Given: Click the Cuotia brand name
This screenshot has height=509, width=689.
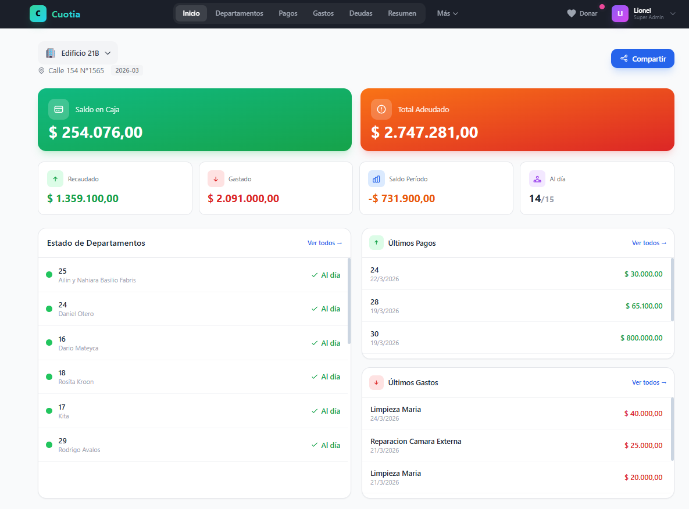Looking at the screenshot, I should 66,14.
